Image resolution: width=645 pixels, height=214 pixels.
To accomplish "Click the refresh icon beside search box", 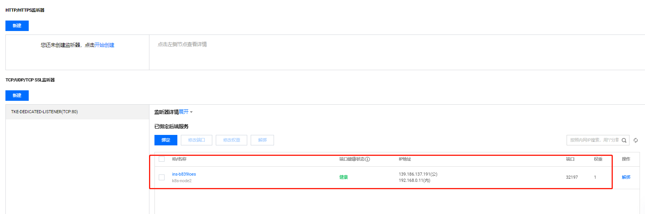I will tap(636, 140).
